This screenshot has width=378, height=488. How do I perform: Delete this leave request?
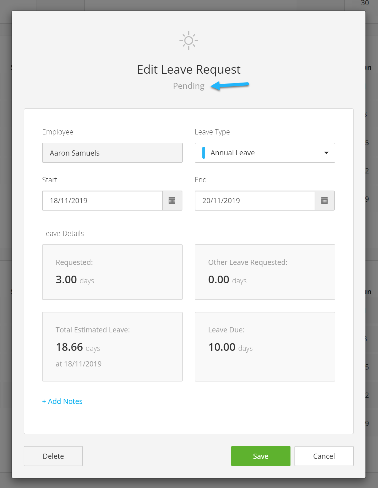[x=53, y=456]
